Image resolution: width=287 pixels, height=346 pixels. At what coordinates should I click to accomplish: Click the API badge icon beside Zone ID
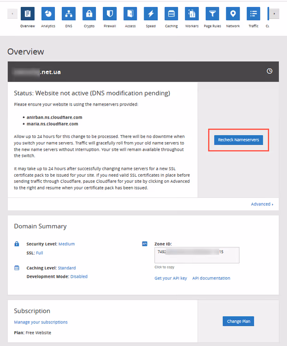pos(145,244)
